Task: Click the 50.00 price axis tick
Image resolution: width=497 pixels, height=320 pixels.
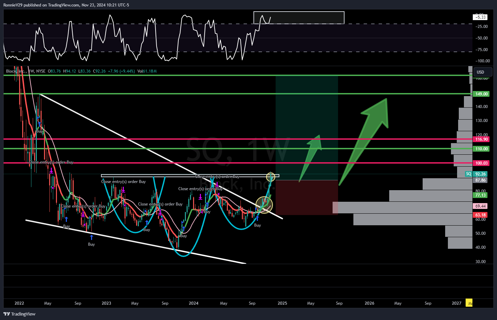Action: pyautogui.click(x=481, y=233)
